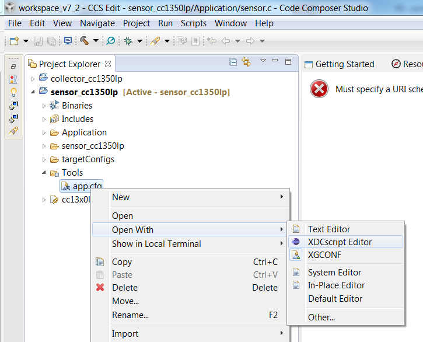Expand the Application folder
Image resolution: width=423 pixels, height=342 pixels.
[44, 132]
